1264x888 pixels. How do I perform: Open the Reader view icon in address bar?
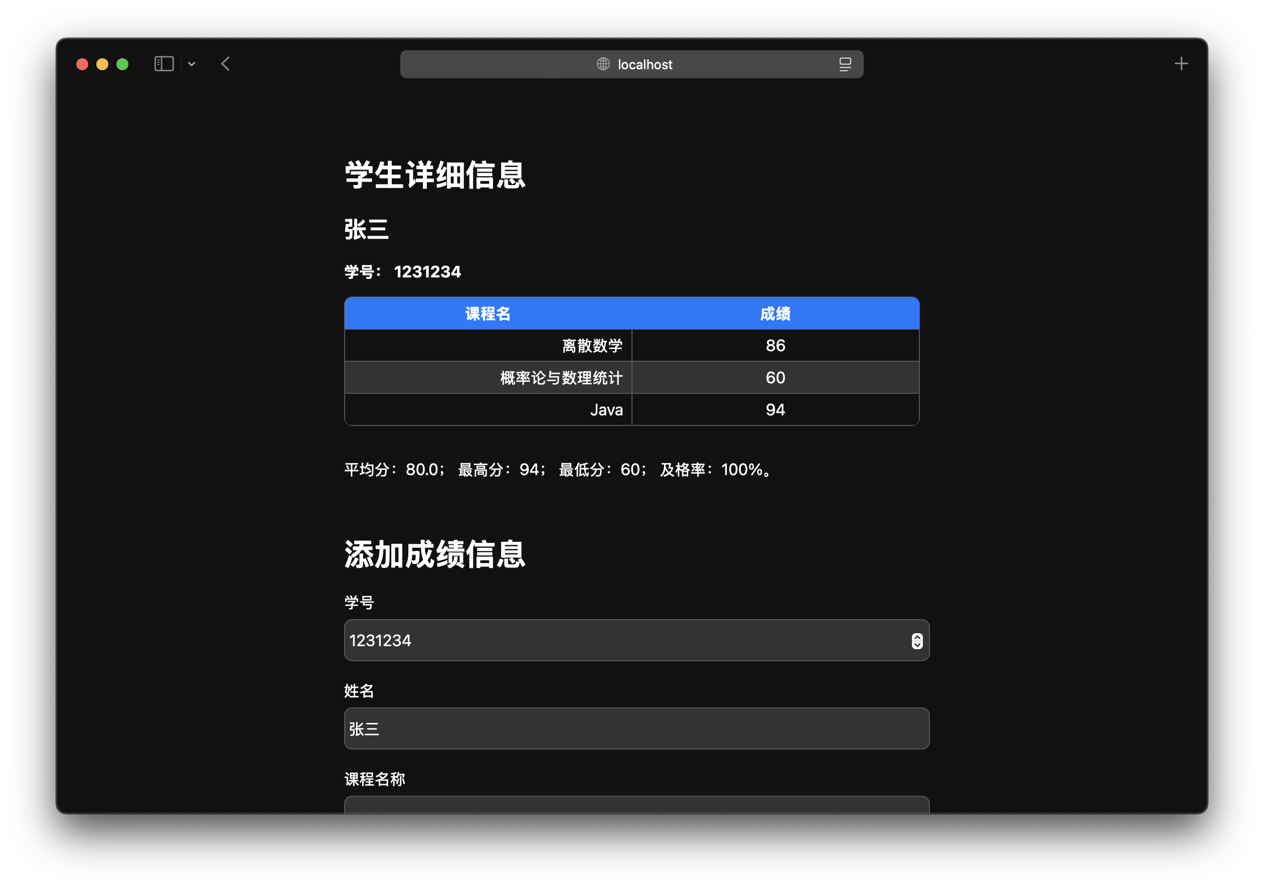coord(845,64)
